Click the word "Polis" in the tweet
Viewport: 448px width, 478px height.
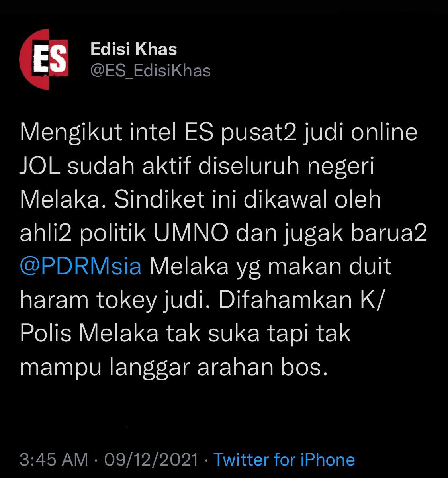point(46,333)
